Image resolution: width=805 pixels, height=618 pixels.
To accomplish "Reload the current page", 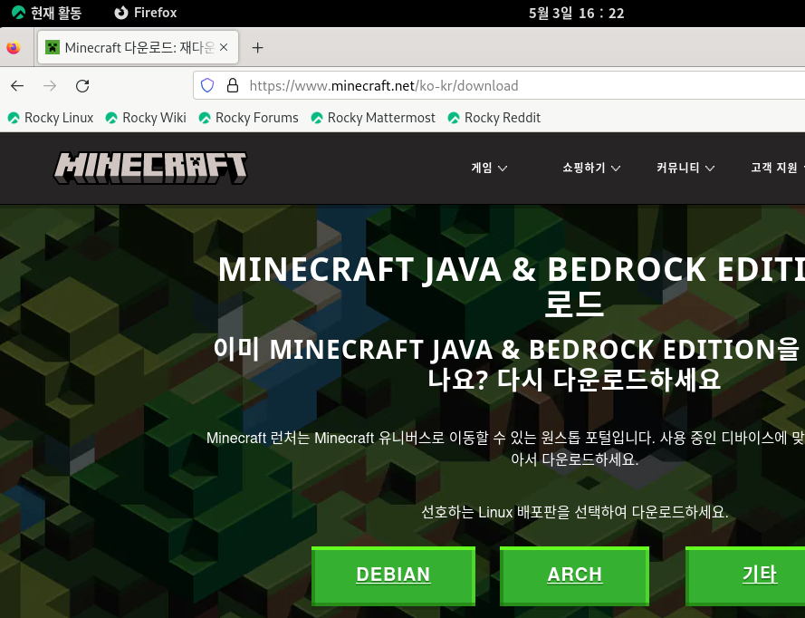I will [82, 86].
